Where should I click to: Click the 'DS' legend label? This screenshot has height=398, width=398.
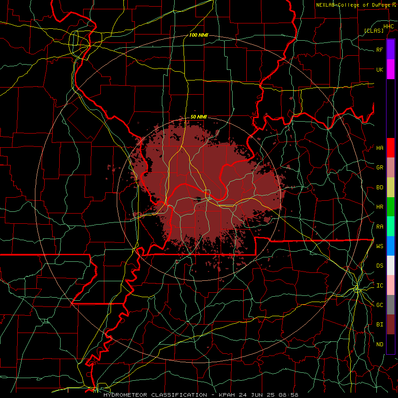click(380, 266)
